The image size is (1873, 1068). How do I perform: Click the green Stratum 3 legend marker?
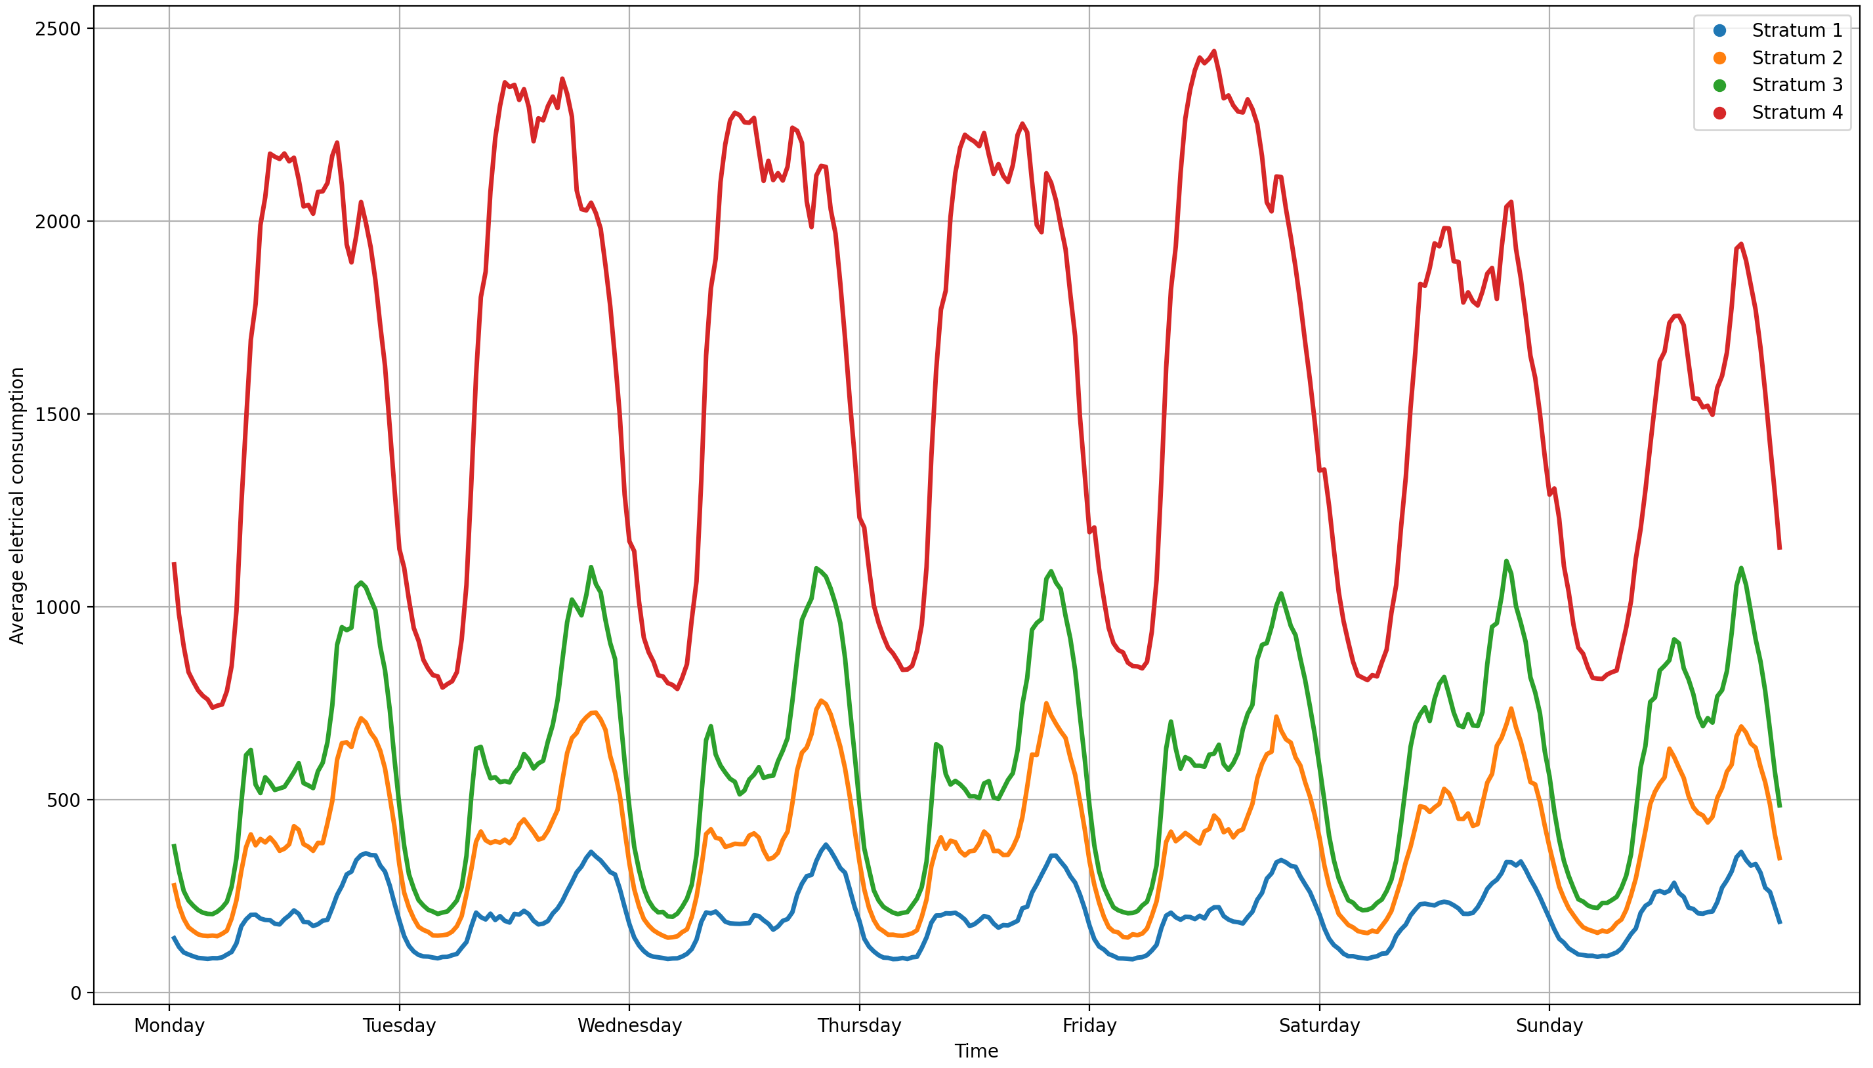click(1719, 85)
